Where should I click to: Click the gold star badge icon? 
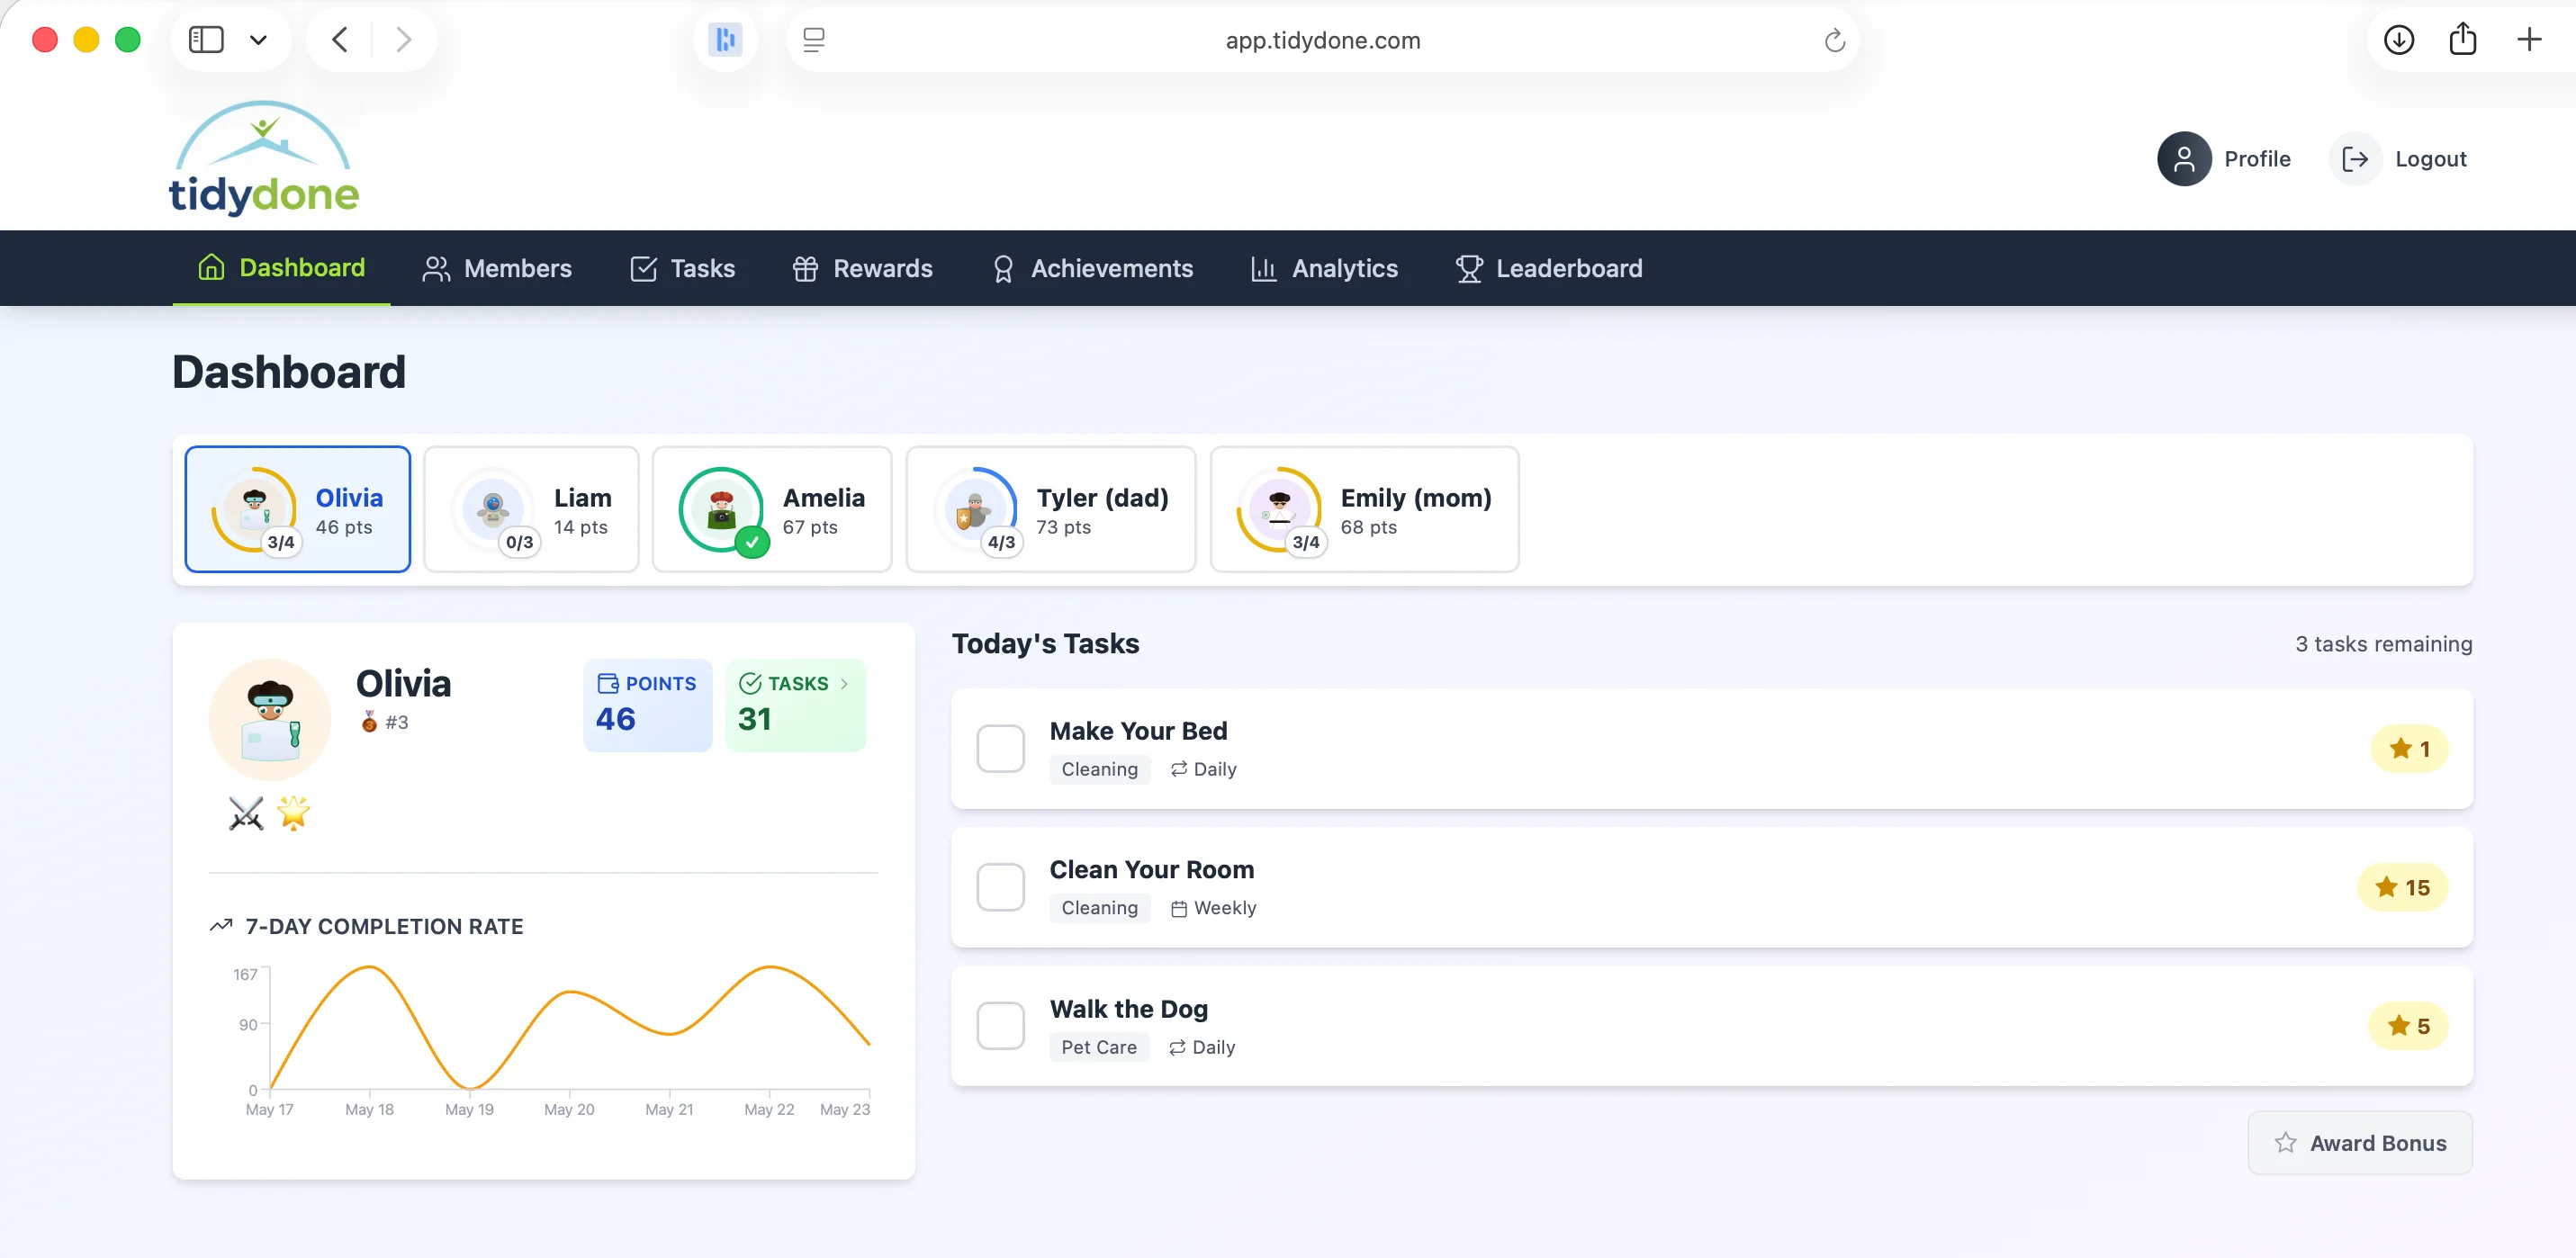tap(293, 813)
